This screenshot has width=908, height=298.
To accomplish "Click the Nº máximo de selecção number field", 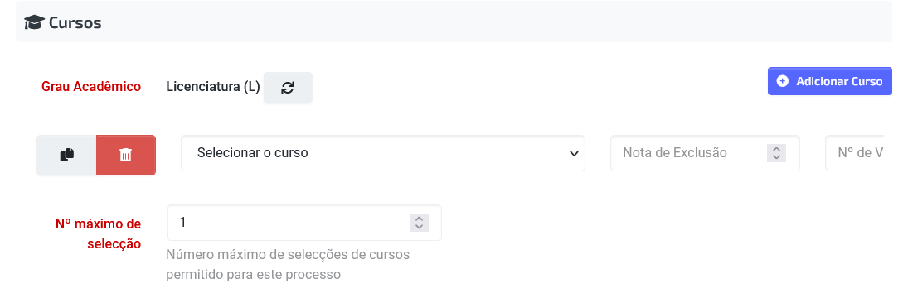I will (x=304, y=223).
